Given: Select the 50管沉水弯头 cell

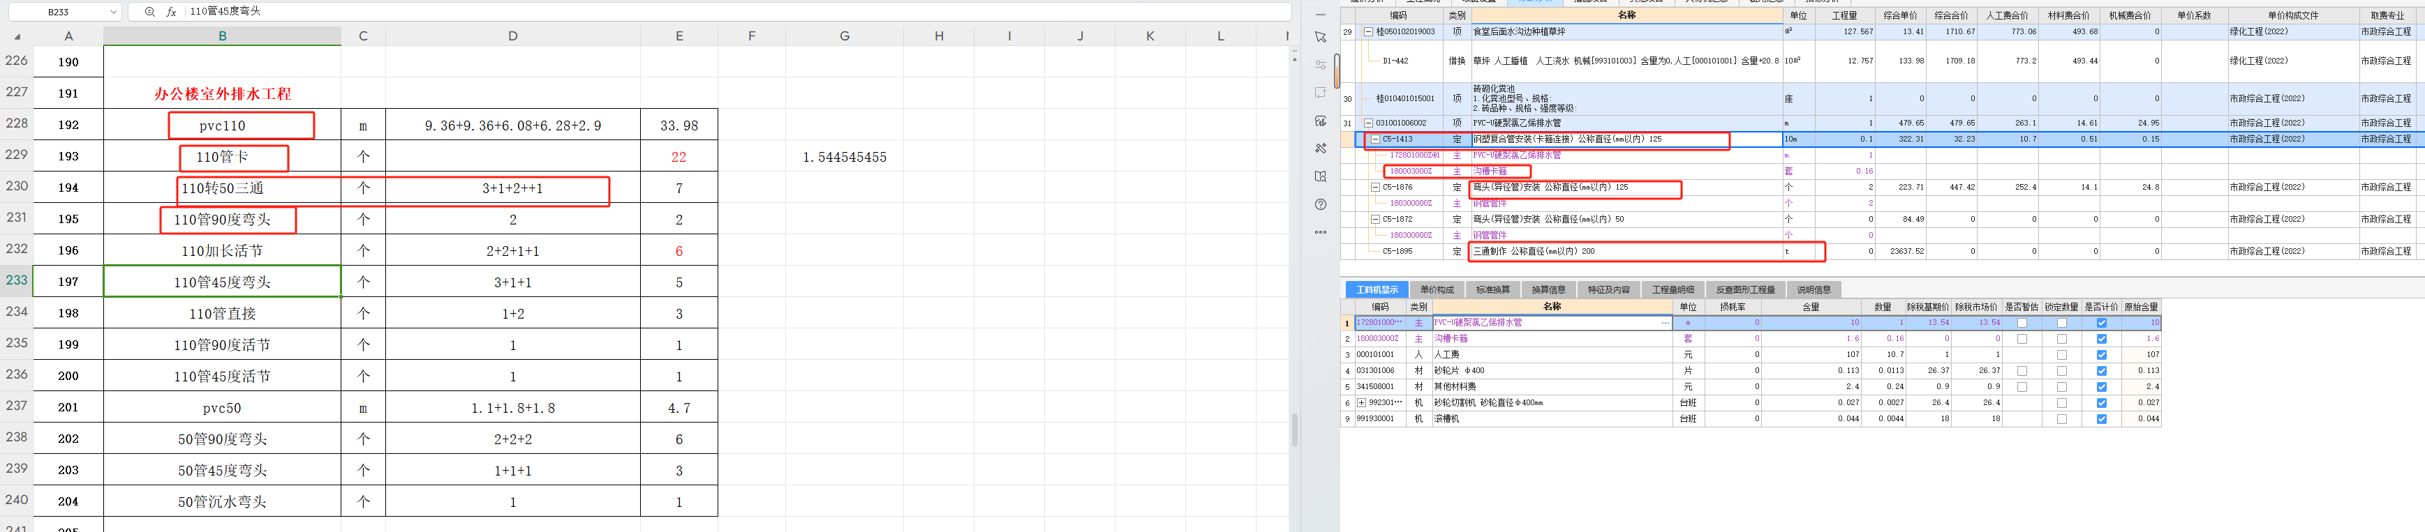Looking at the screenshot, I should 222,502.
